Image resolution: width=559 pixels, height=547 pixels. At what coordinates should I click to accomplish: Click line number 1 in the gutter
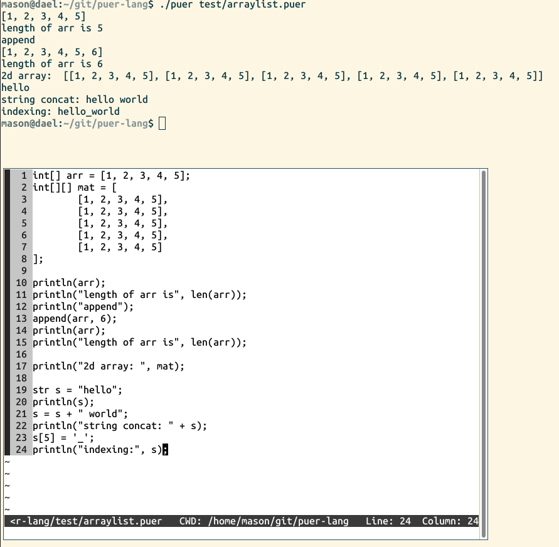24,176
